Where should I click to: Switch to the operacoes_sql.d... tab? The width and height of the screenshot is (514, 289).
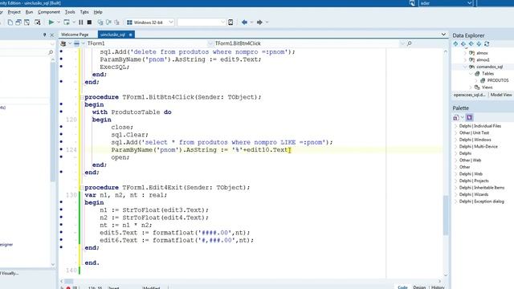coord(470,95)
